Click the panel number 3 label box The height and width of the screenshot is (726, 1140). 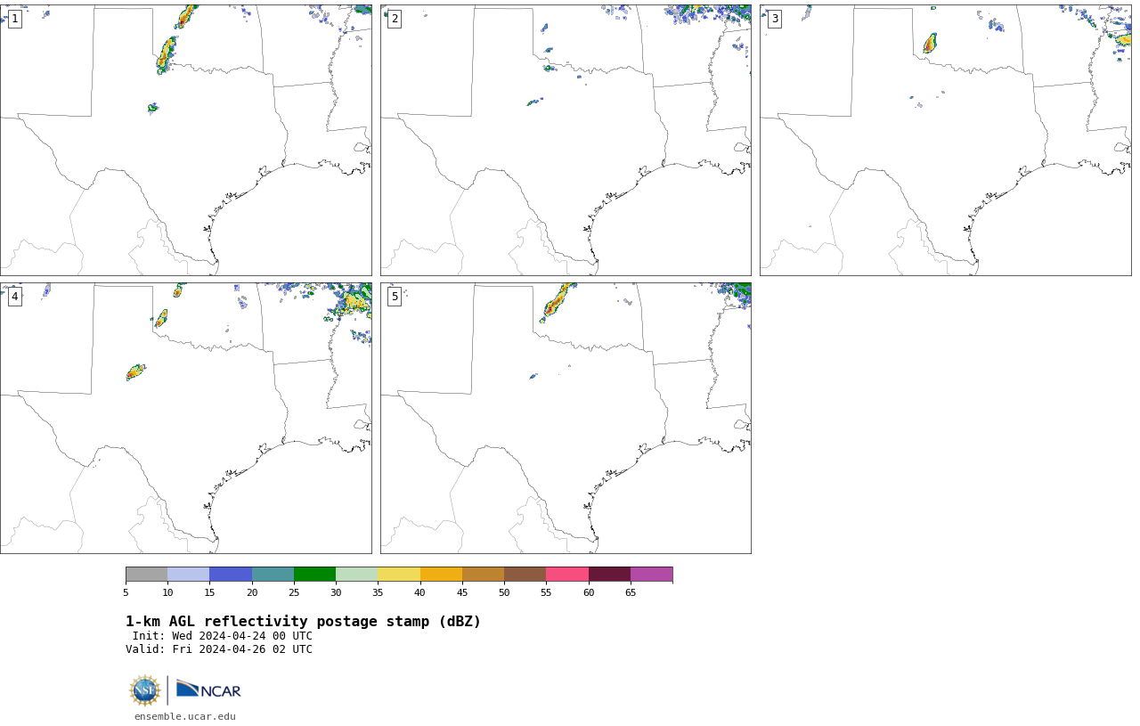pyautogui.click(x=774, y=19)
